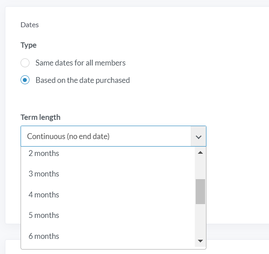Click the "Dates" section heading

[x=29, y=25]
